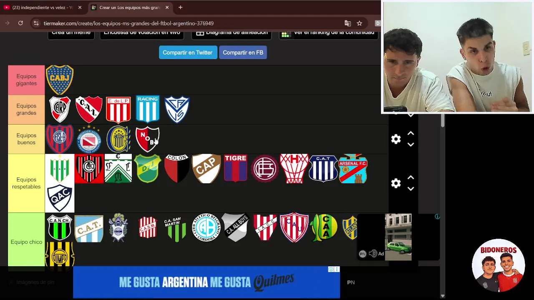
Task: Select the Platense CAP crest
Action: [x=207, y=168]
